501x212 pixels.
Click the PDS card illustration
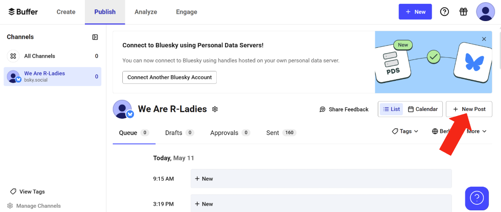[393, 64]
